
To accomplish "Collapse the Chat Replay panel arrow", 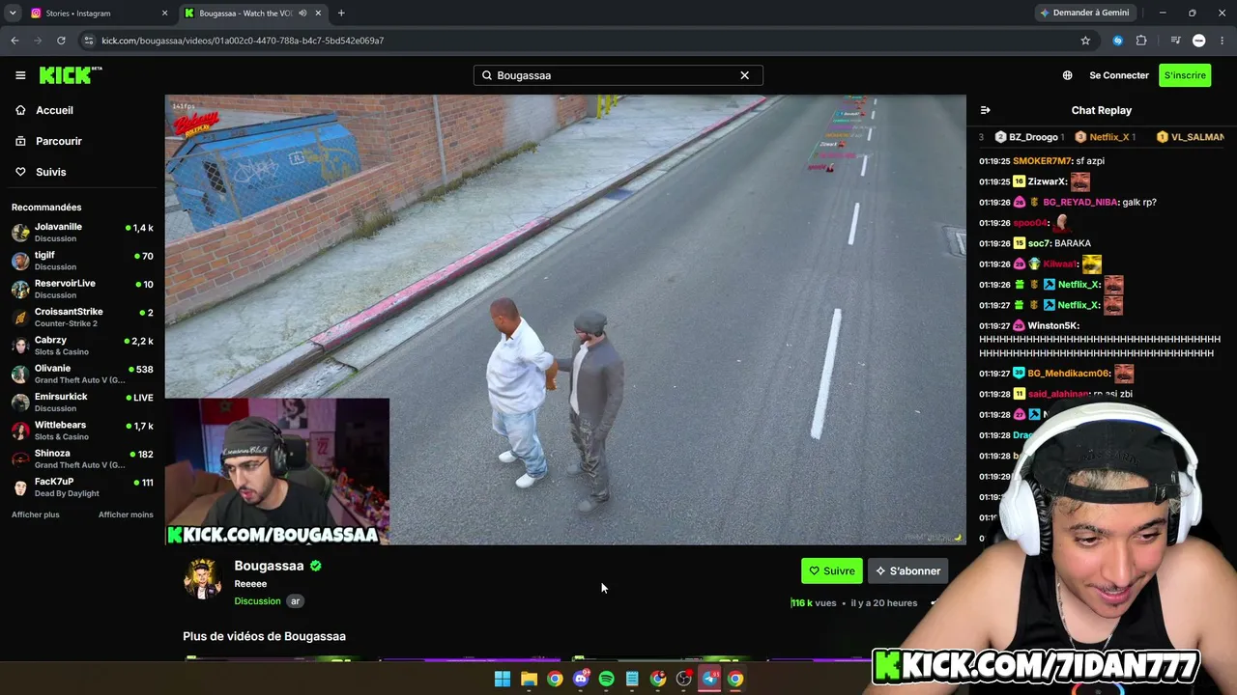I will (x=985, y=110).
